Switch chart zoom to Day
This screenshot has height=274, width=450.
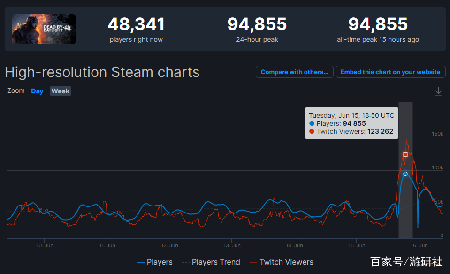(37, 91)
